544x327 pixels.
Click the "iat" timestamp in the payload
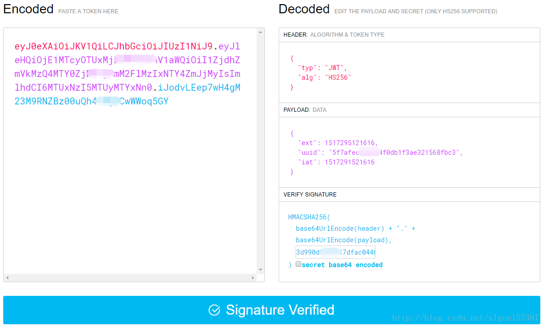pyautogui.click(x=349, y=162)
